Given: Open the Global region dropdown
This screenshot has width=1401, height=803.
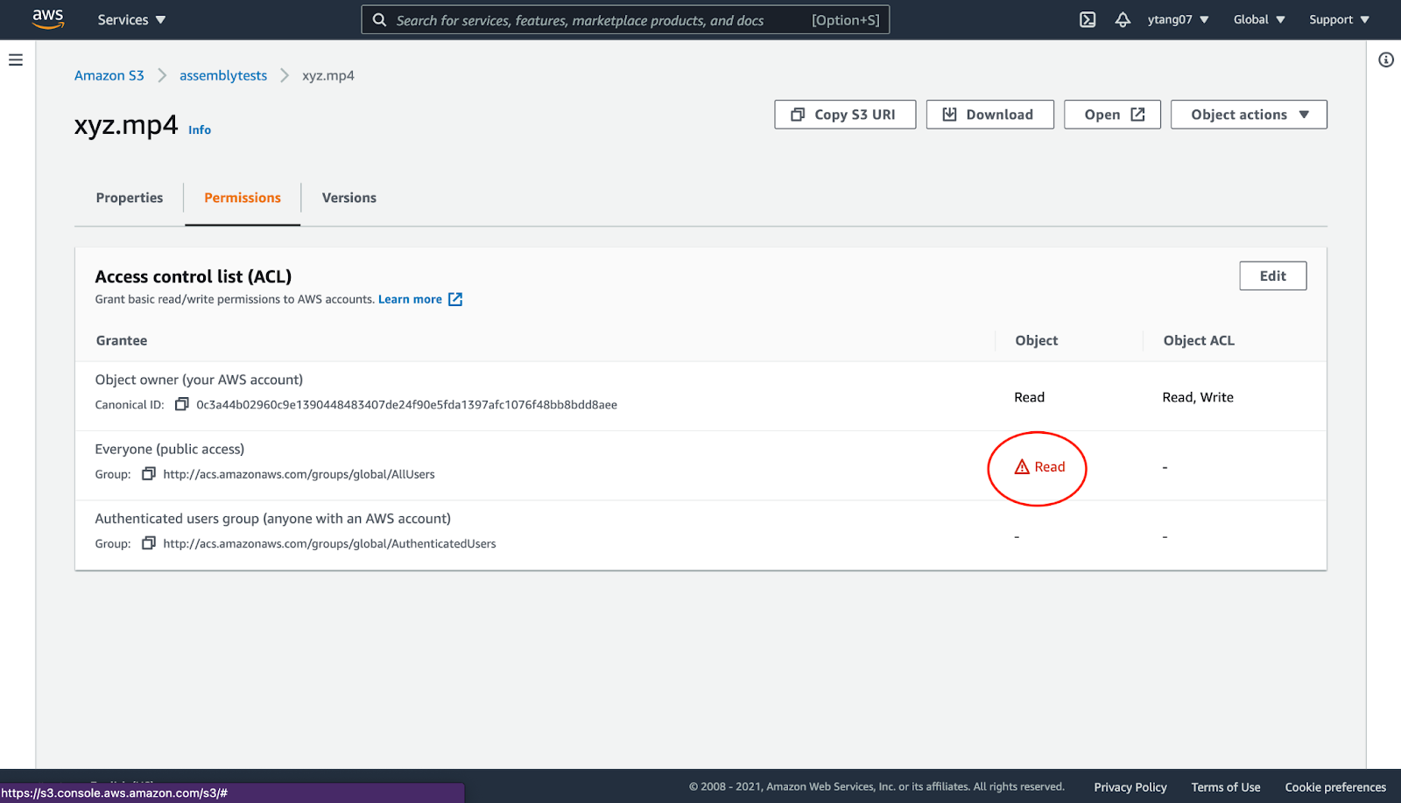Looking at the screenshot, I should [x=1259, y=19].
